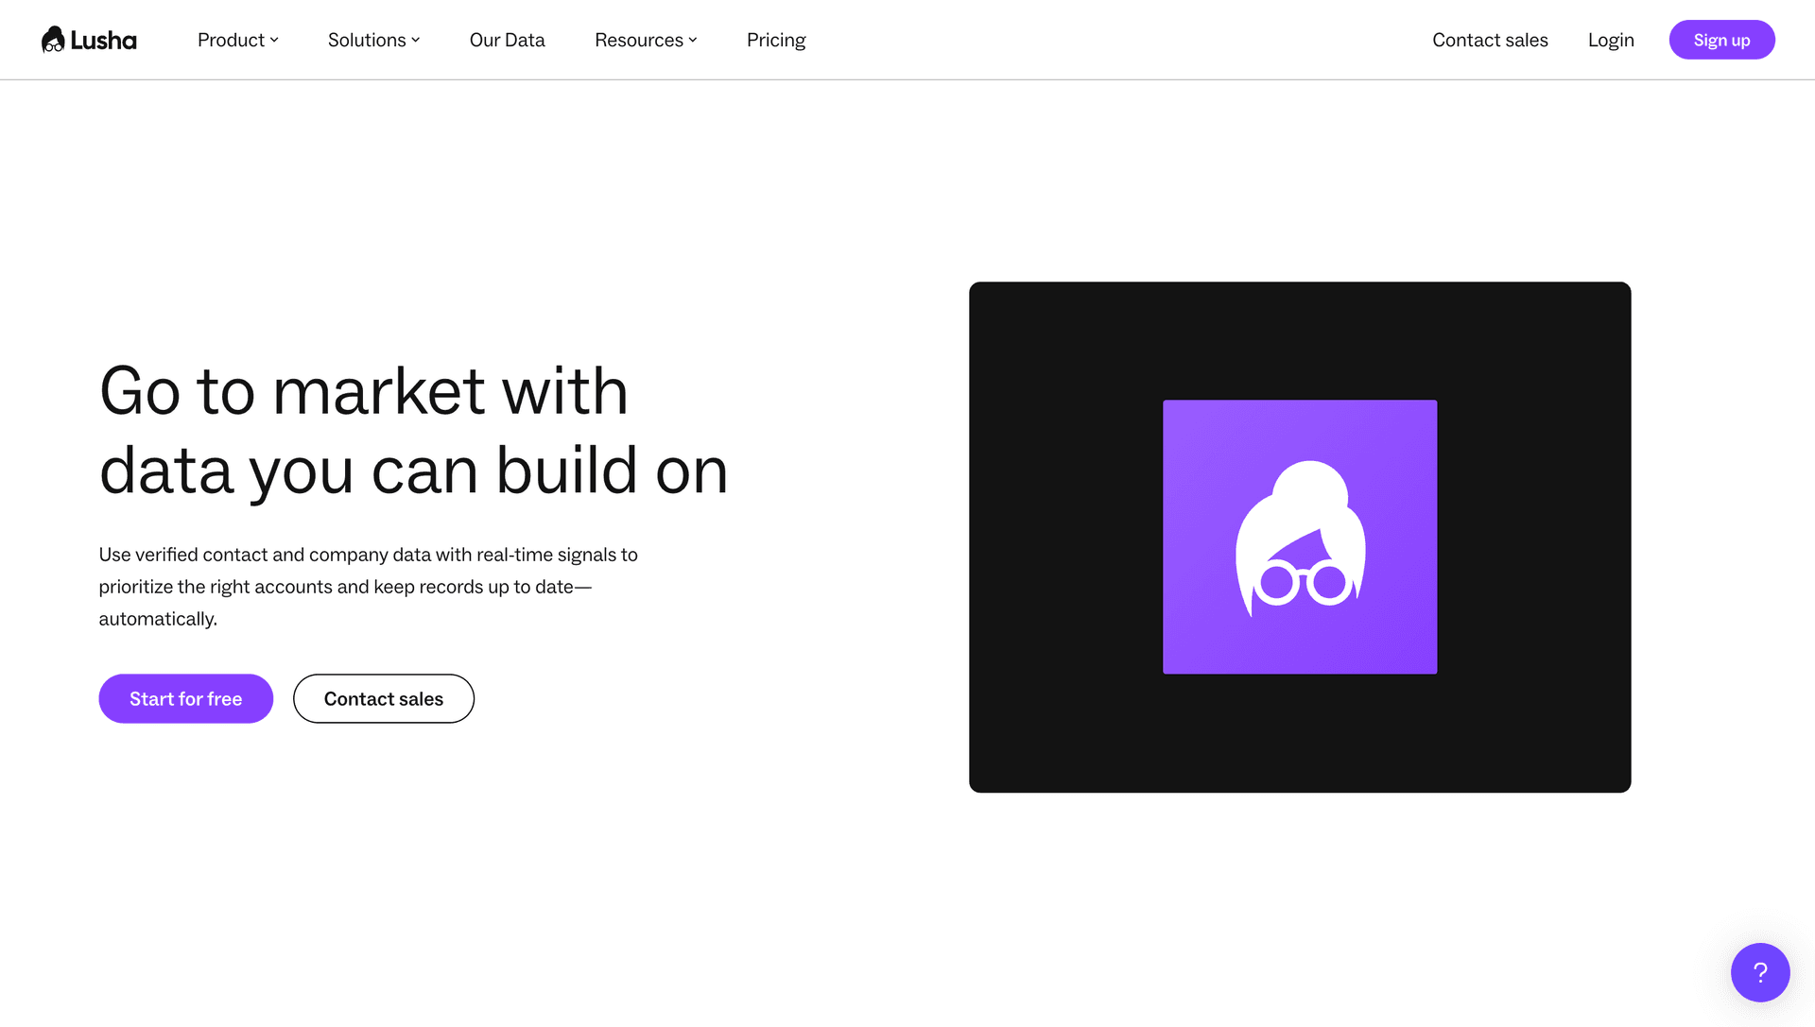Open the Product menu label
The width and height of the screenshot is (1815, 1027).
click(x=231, y=40)
